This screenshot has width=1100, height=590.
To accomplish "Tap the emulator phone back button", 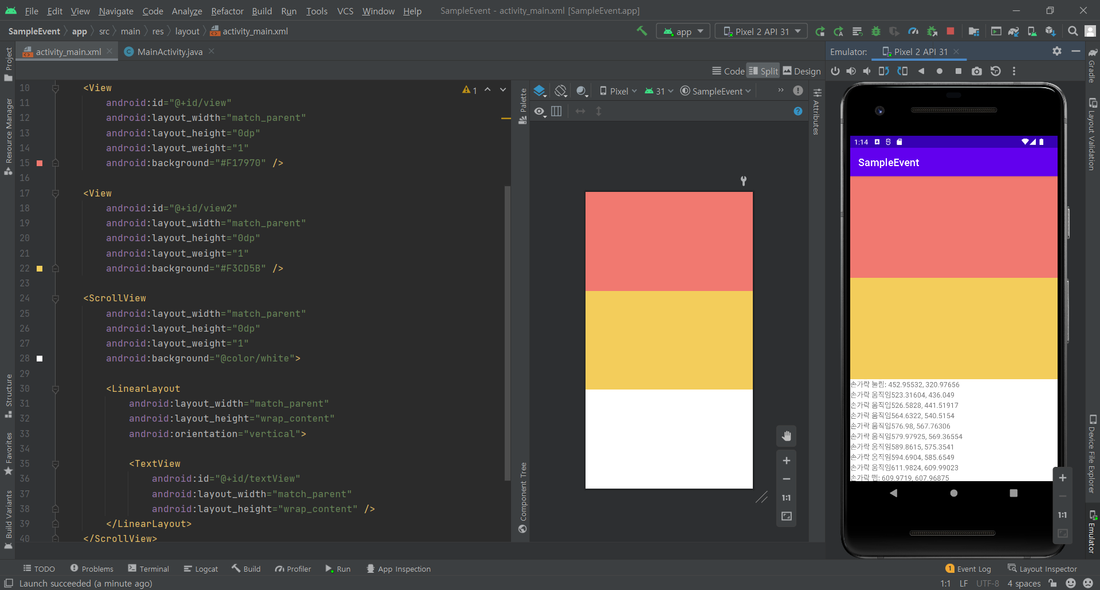I will [x=893, y=493].
